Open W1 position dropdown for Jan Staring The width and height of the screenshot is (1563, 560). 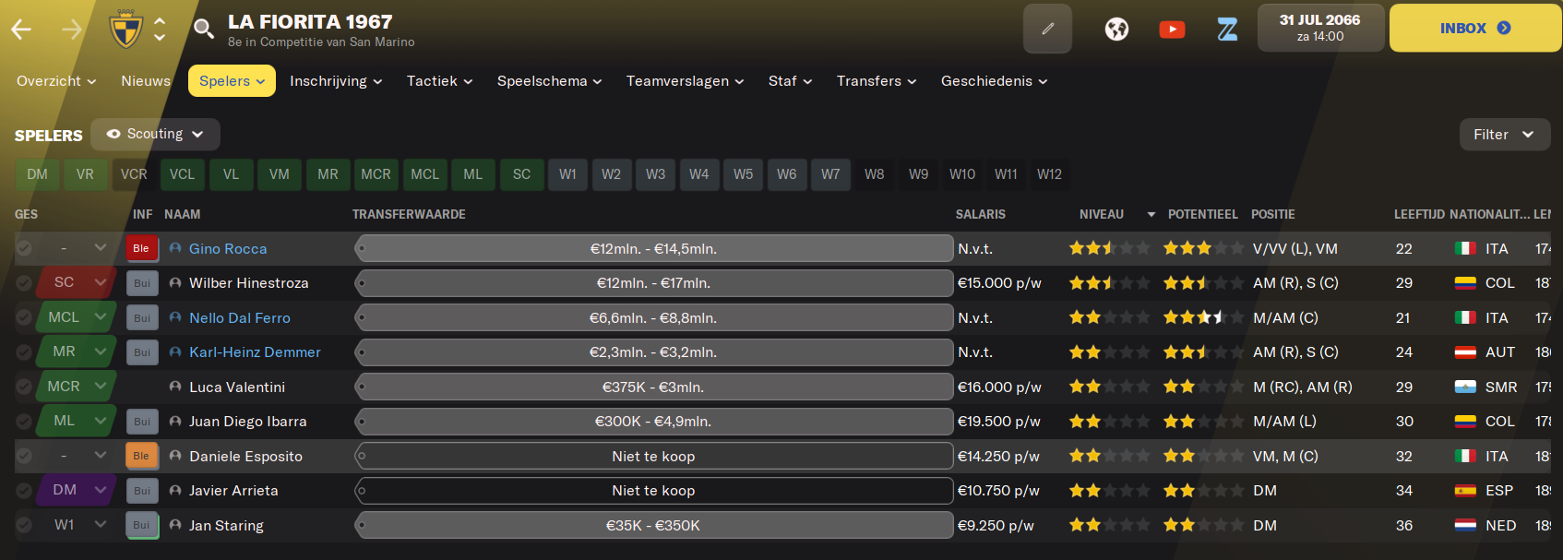coord(77,524)
